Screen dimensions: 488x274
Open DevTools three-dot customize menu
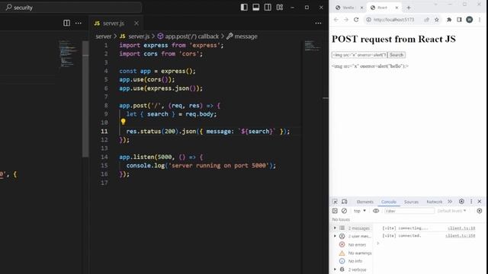(471, 202)
